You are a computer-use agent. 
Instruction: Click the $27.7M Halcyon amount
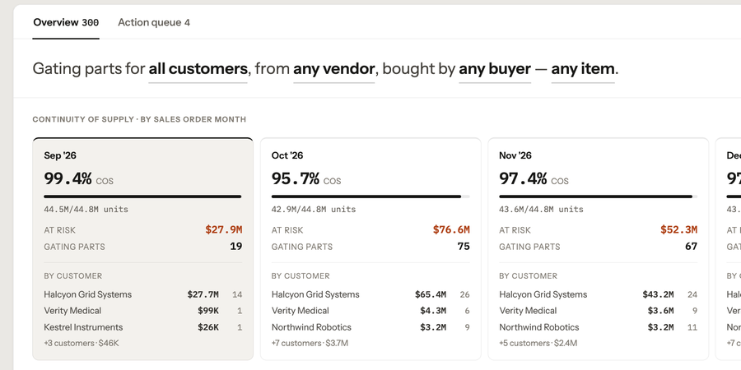[x=203, y=294]
